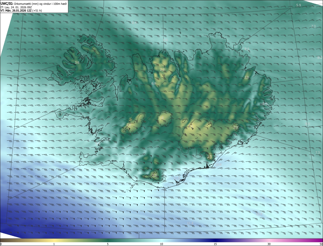The image size is (323, 246).
Task: Click the 6.8 value label on the map
Action: (x=154, y=83)
